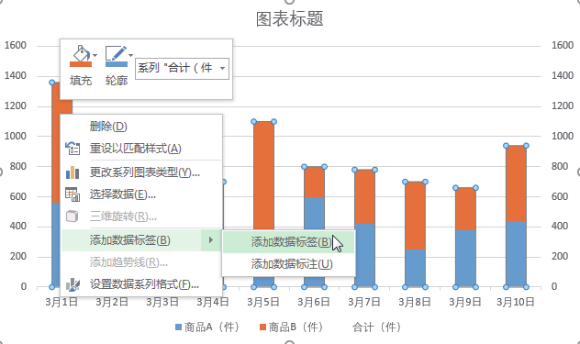Click the blue bar segment for 3月9日

465,259
